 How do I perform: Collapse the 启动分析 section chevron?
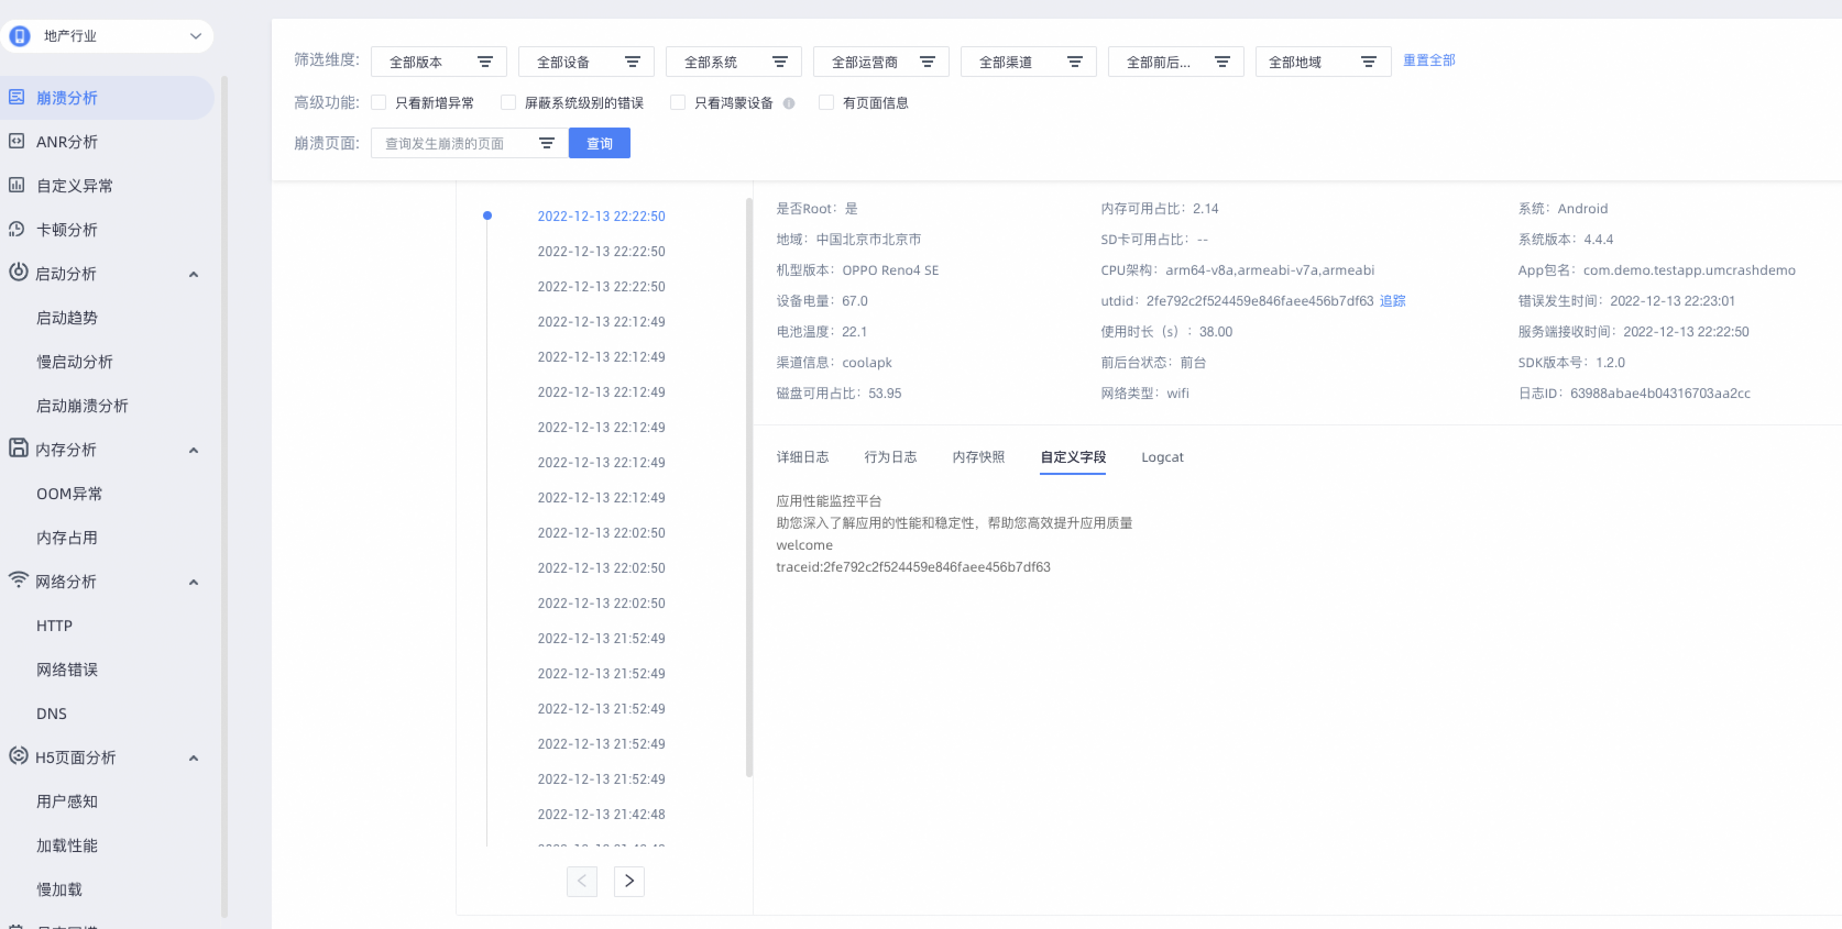pos(193,274)
